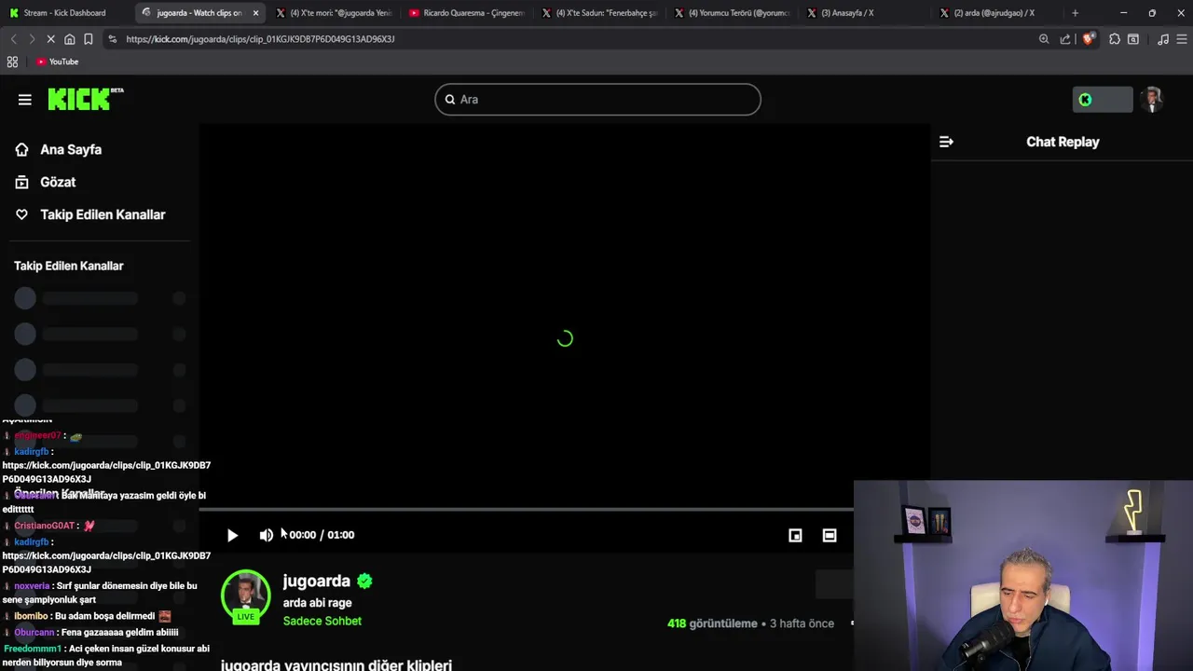Screen dimensions: 1193x671
Task: View site information for kick.com
Action: click(x=112, y=39)
